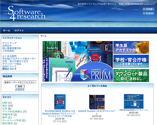Open the ダウンロード製品 green banner
Viewport: 157px width, 125px height.
pos(131,75)
